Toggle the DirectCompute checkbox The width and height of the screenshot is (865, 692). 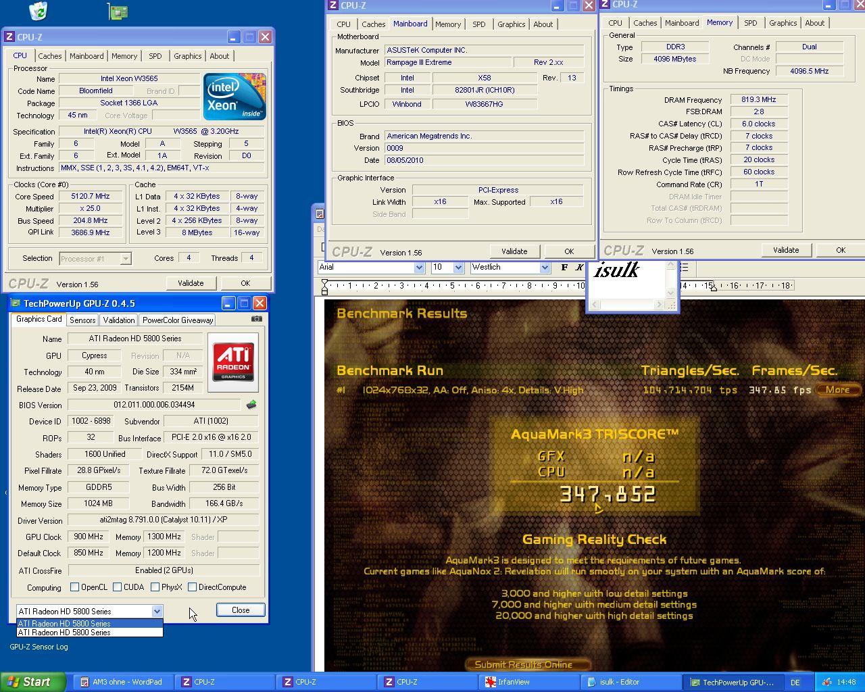tap(193, 587)
